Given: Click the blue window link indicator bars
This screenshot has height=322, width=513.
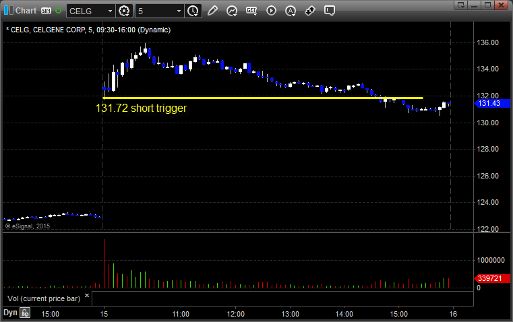Looking at the screenshot, I should click(9, 11).
